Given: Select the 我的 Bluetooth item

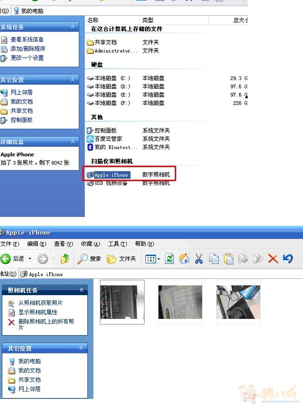Looking at the screenshot, I should [112, 147].
